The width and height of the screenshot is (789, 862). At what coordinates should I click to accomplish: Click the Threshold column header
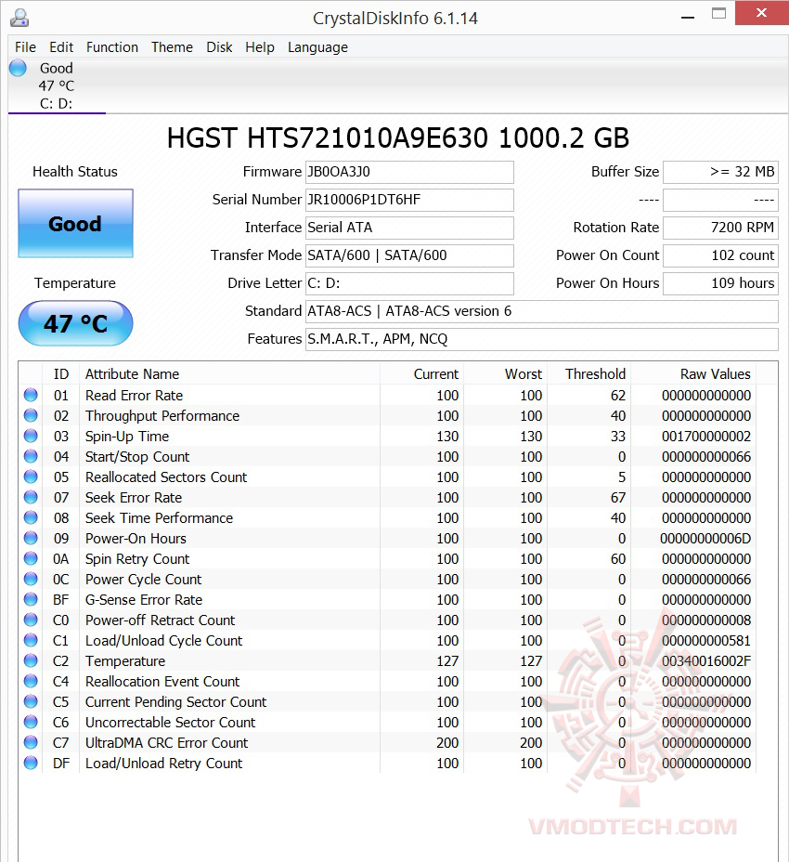tap(589, 373)
